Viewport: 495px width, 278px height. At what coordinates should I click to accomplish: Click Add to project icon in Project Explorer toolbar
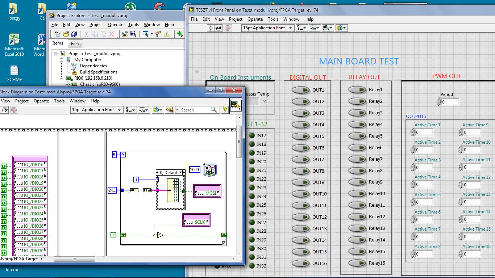pos(125,34)
